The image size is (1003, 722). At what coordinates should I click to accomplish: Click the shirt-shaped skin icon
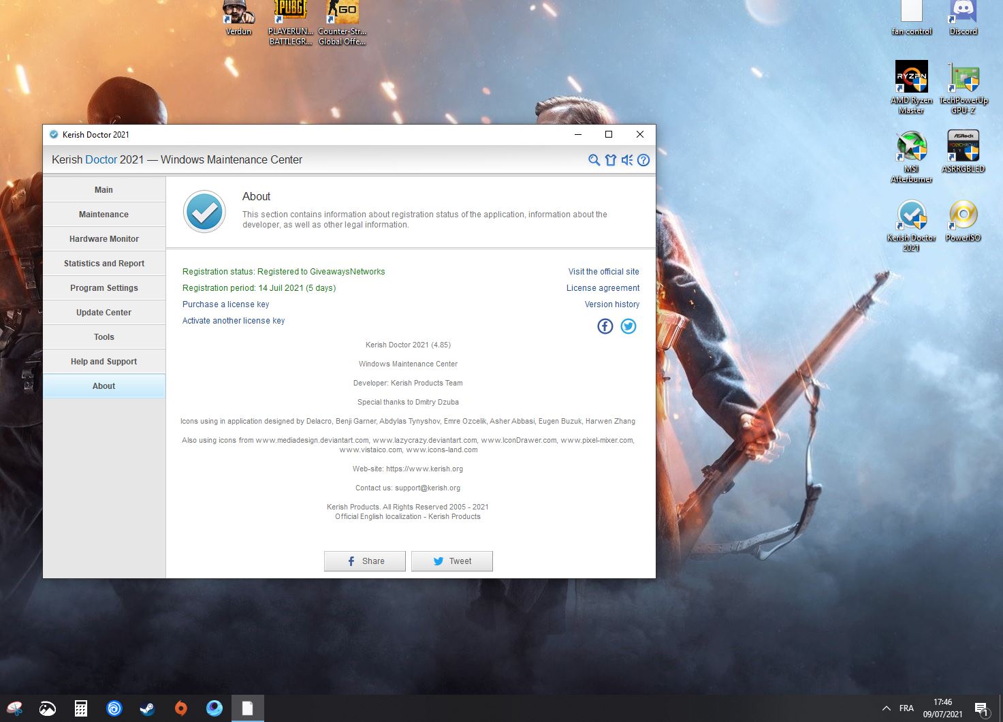click(611, 160)
